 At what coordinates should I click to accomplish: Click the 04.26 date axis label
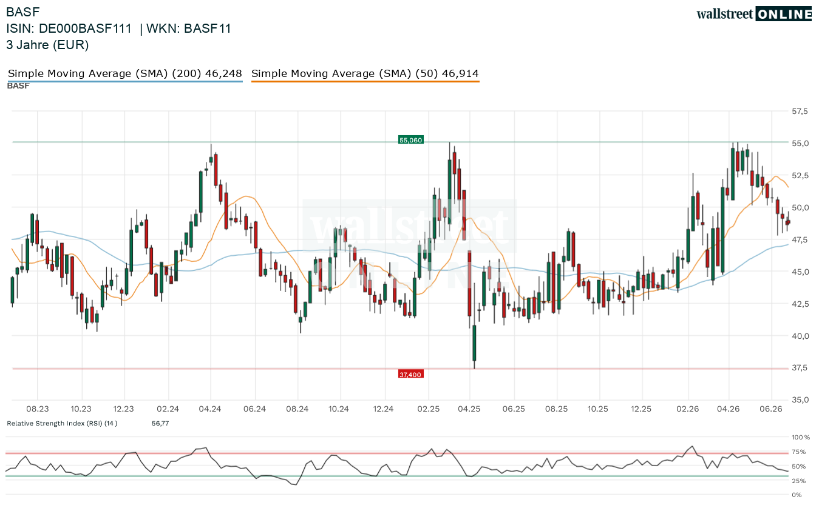pos(729,409)
